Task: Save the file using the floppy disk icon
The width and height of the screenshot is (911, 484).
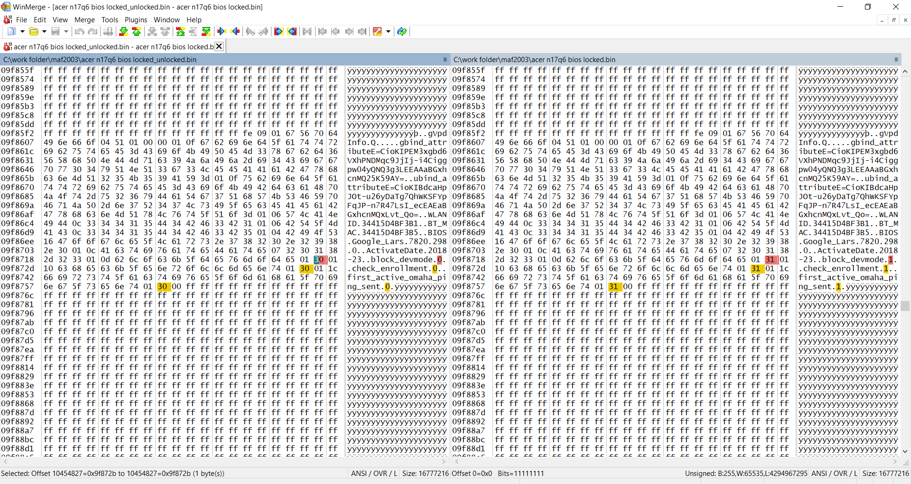Action: (x=56, y=32)
